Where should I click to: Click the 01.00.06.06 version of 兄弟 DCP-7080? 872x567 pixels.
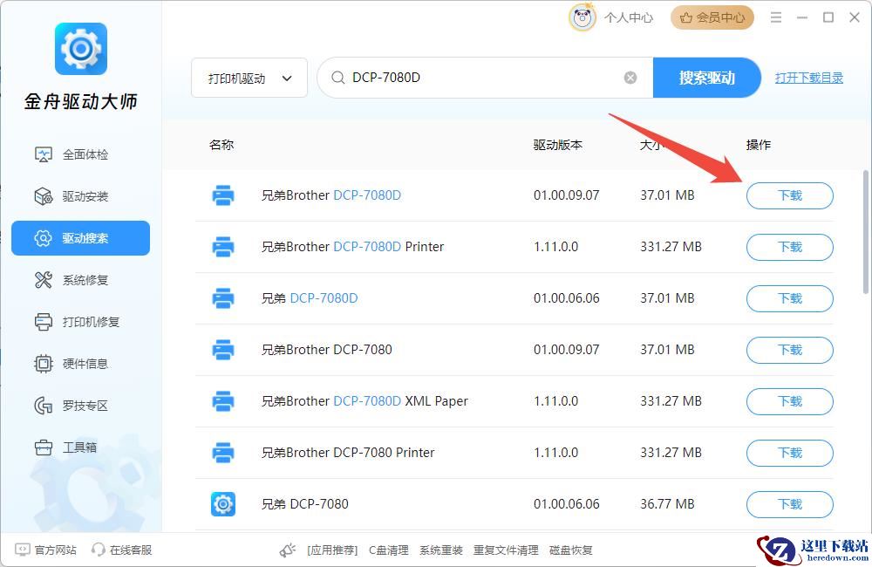pyautogui.click(x=567, y=504)
